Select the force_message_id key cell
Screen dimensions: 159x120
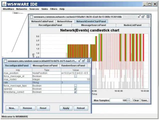pos(18,76)
